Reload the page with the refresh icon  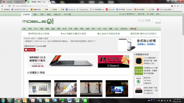pos(9,6)
